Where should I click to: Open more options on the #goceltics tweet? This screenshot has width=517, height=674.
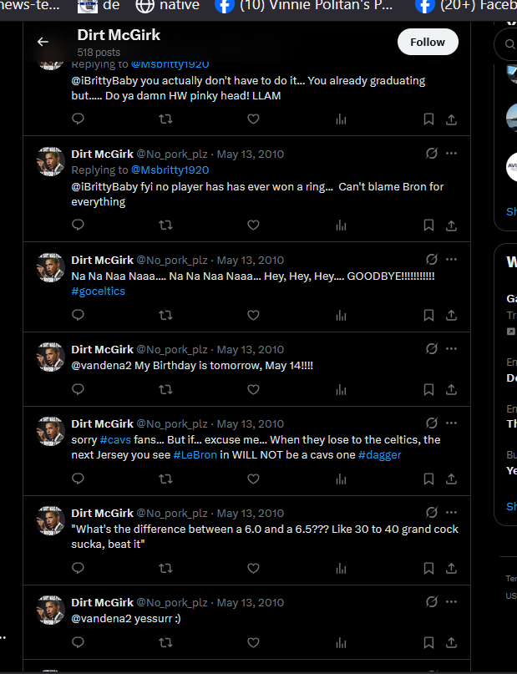[451, 259]
